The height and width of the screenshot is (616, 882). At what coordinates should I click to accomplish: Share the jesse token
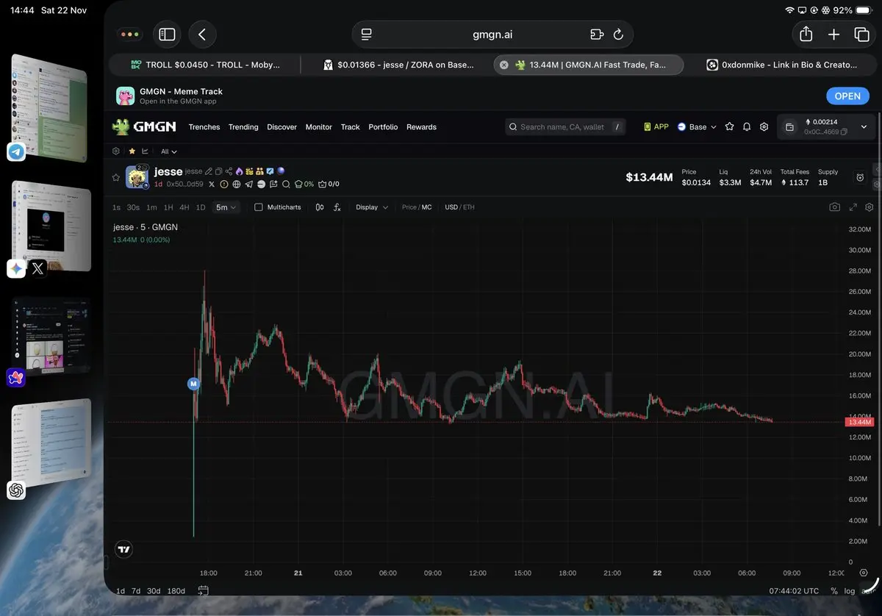click(x=229, y=171)
